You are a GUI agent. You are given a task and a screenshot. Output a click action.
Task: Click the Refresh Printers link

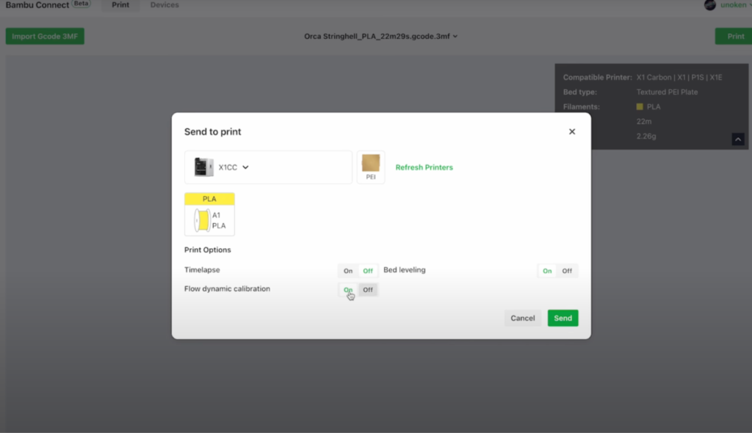pos(424,167)
